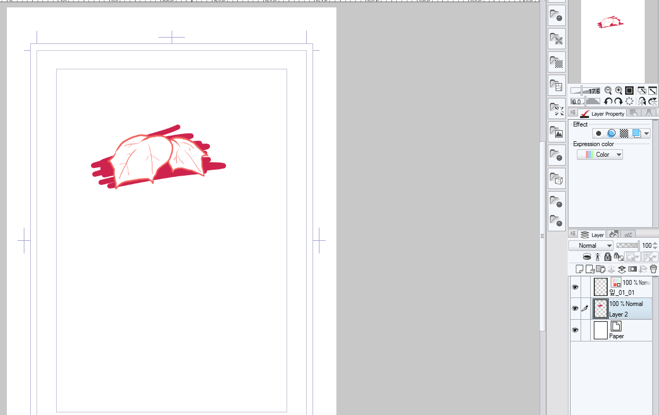
Task: Toggle the Layer color effect
Action: tap(637, 133)
